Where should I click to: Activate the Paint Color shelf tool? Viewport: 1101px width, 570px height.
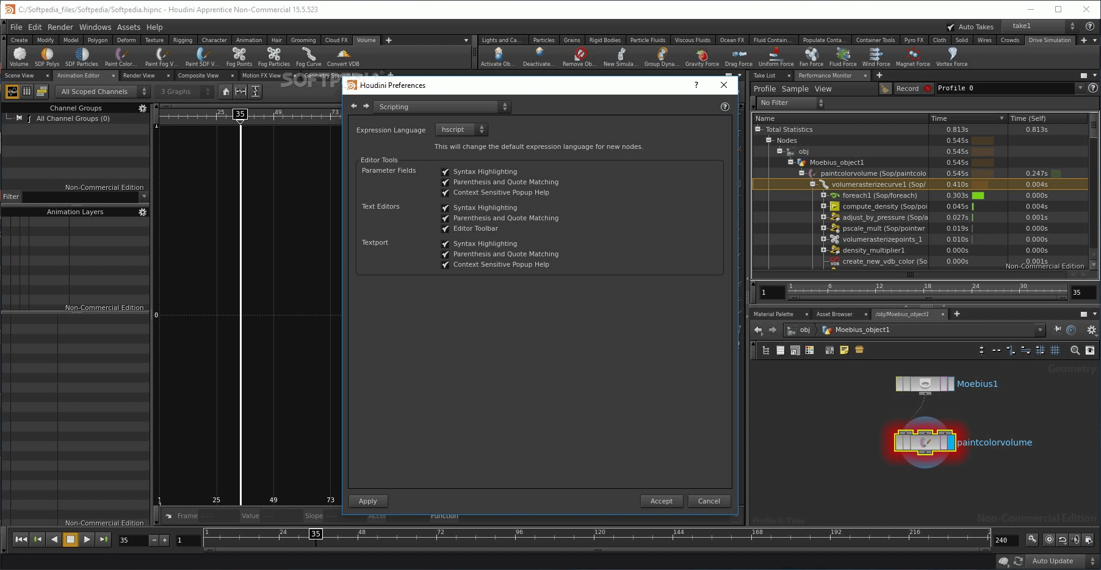click(120, 57)
